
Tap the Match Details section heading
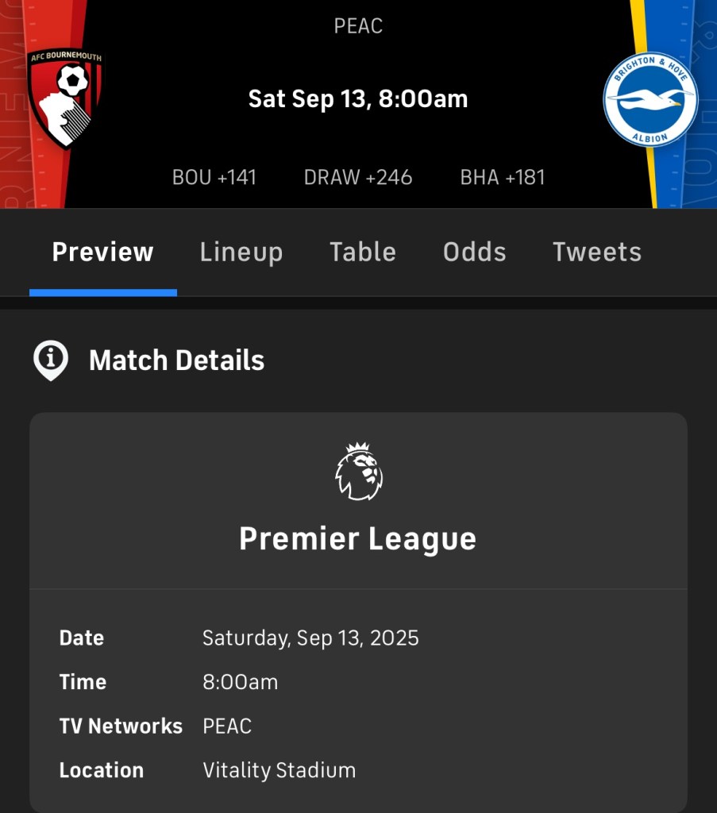(x=176, y=360)
